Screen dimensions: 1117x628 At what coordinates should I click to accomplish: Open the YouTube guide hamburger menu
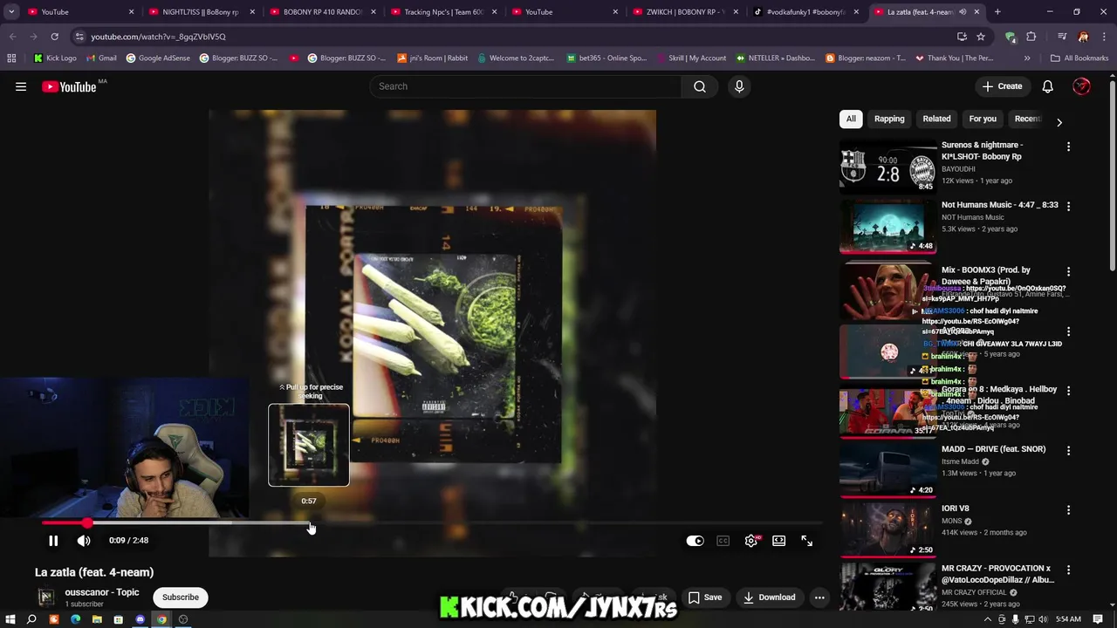click(x=21, y=86)
